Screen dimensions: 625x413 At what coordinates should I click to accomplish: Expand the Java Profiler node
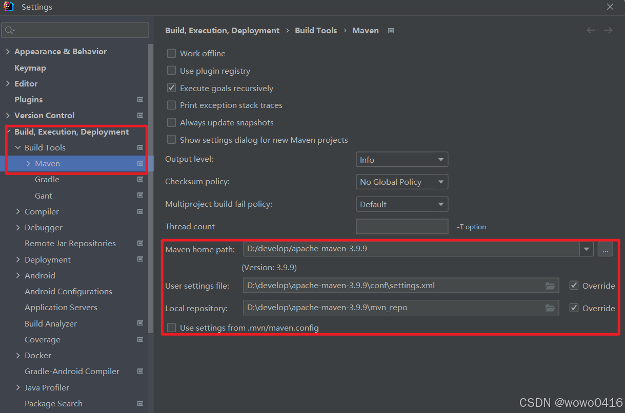coord(18,387)
